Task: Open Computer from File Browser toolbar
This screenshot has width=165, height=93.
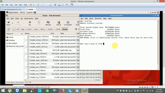Action: [x=68, y=23]
